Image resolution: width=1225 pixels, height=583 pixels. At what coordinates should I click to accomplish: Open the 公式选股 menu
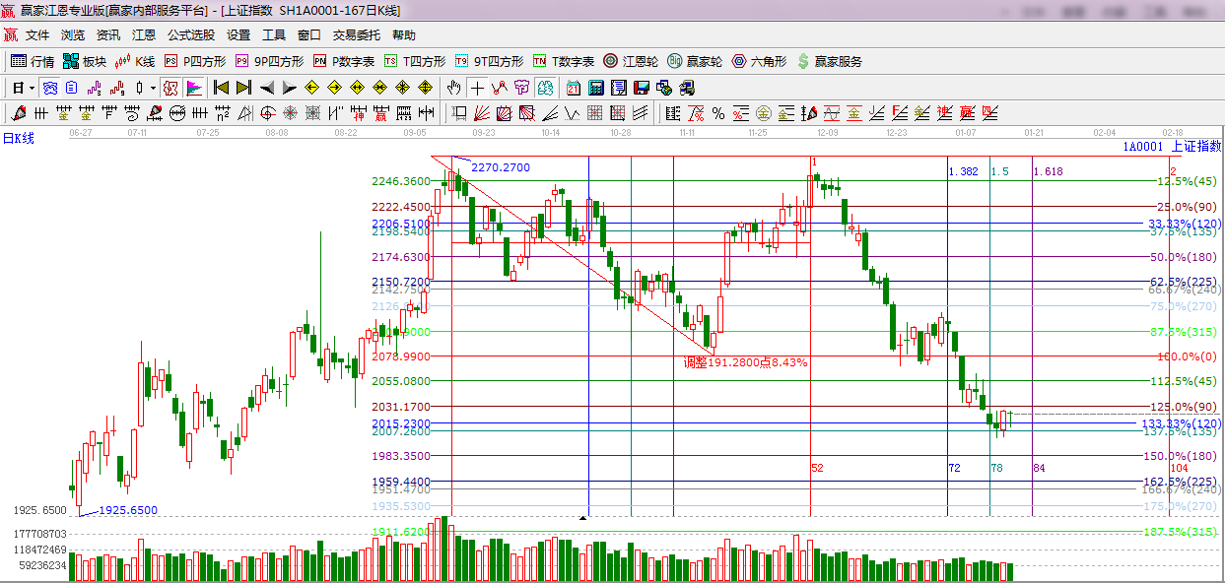(x=190, y=34)
